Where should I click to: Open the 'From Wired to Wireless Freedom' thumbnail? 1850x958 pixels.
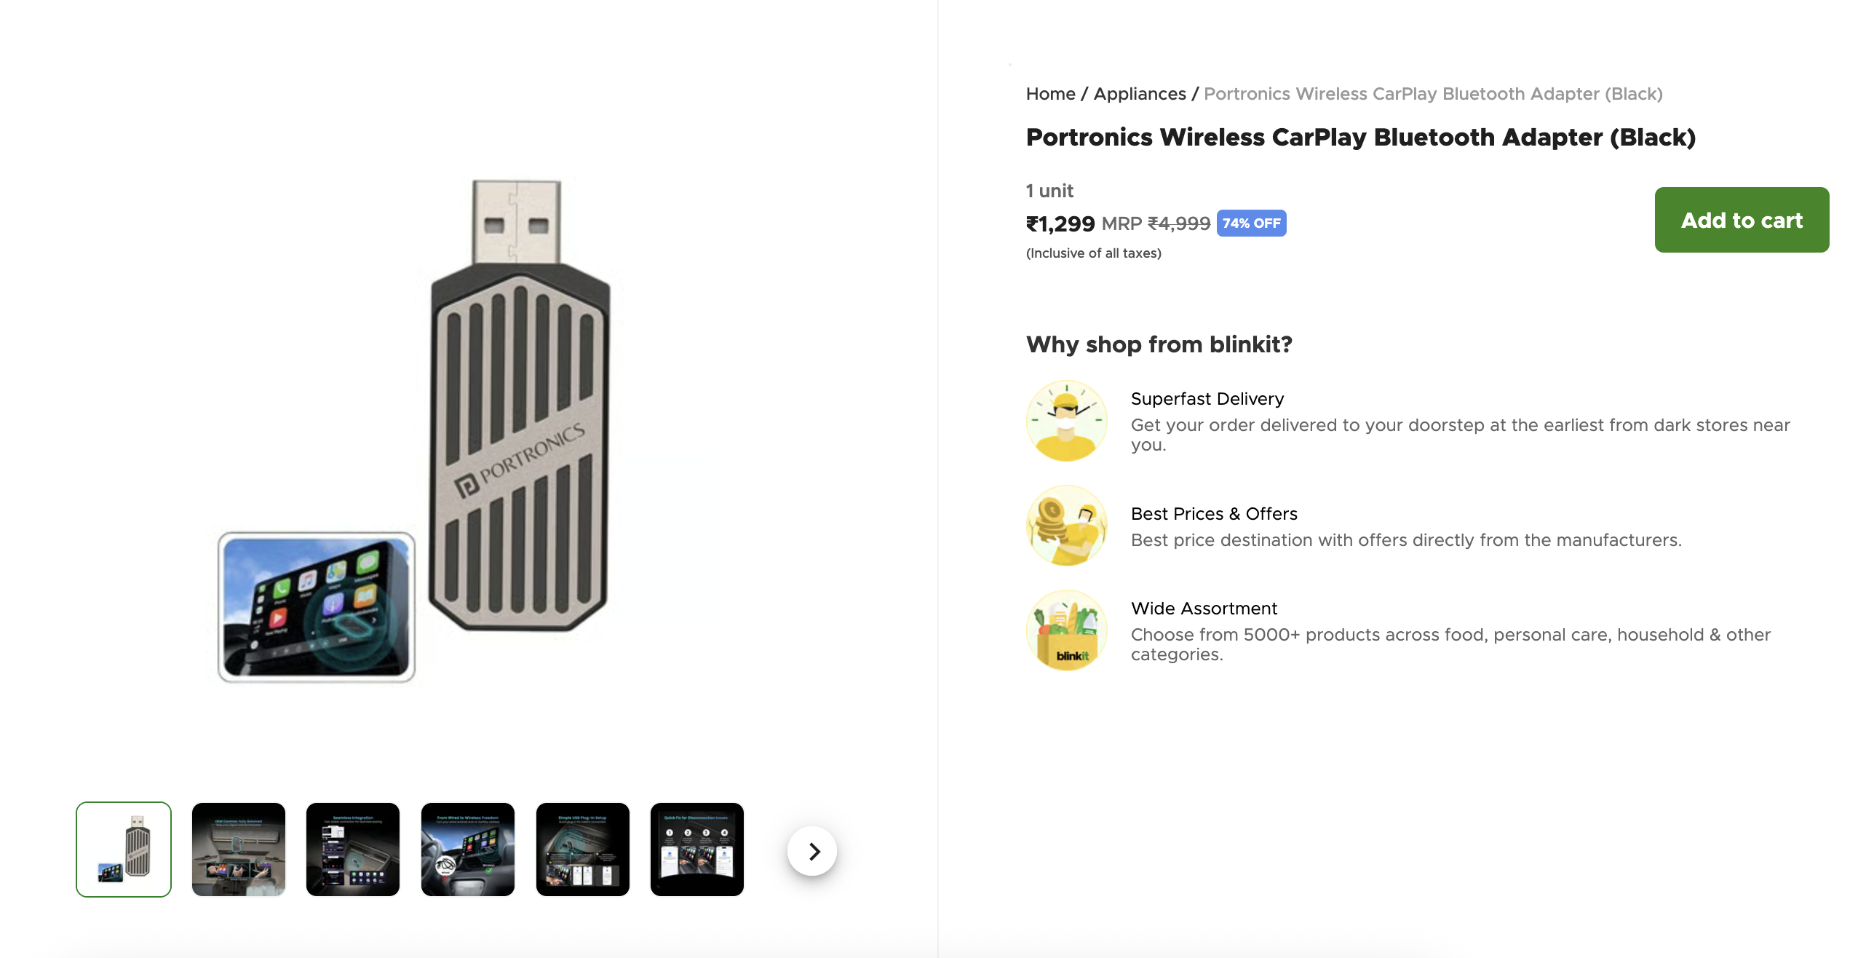click(468, 850)
